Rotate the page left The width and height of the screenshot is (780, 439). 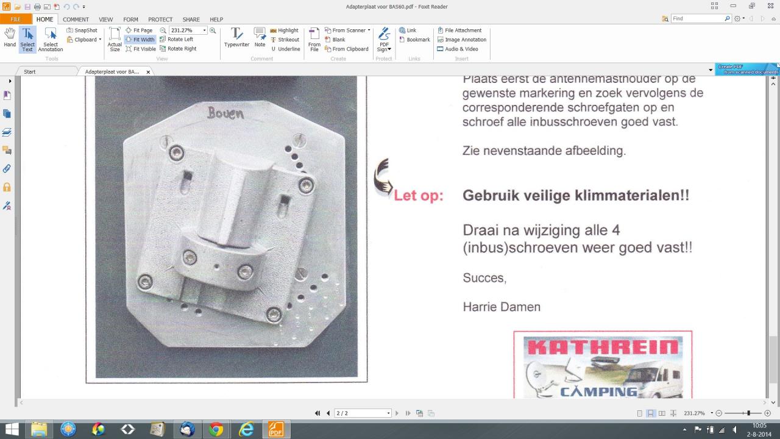(176, 40)
